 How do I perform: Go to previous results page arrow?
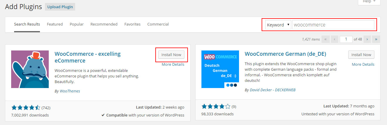[334, 39]
